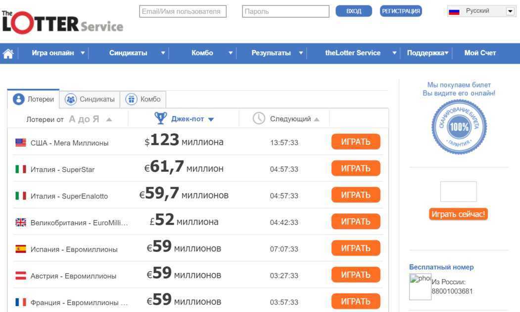
Task: Click the Бесплатный номер heading
Action: [441, 267]
